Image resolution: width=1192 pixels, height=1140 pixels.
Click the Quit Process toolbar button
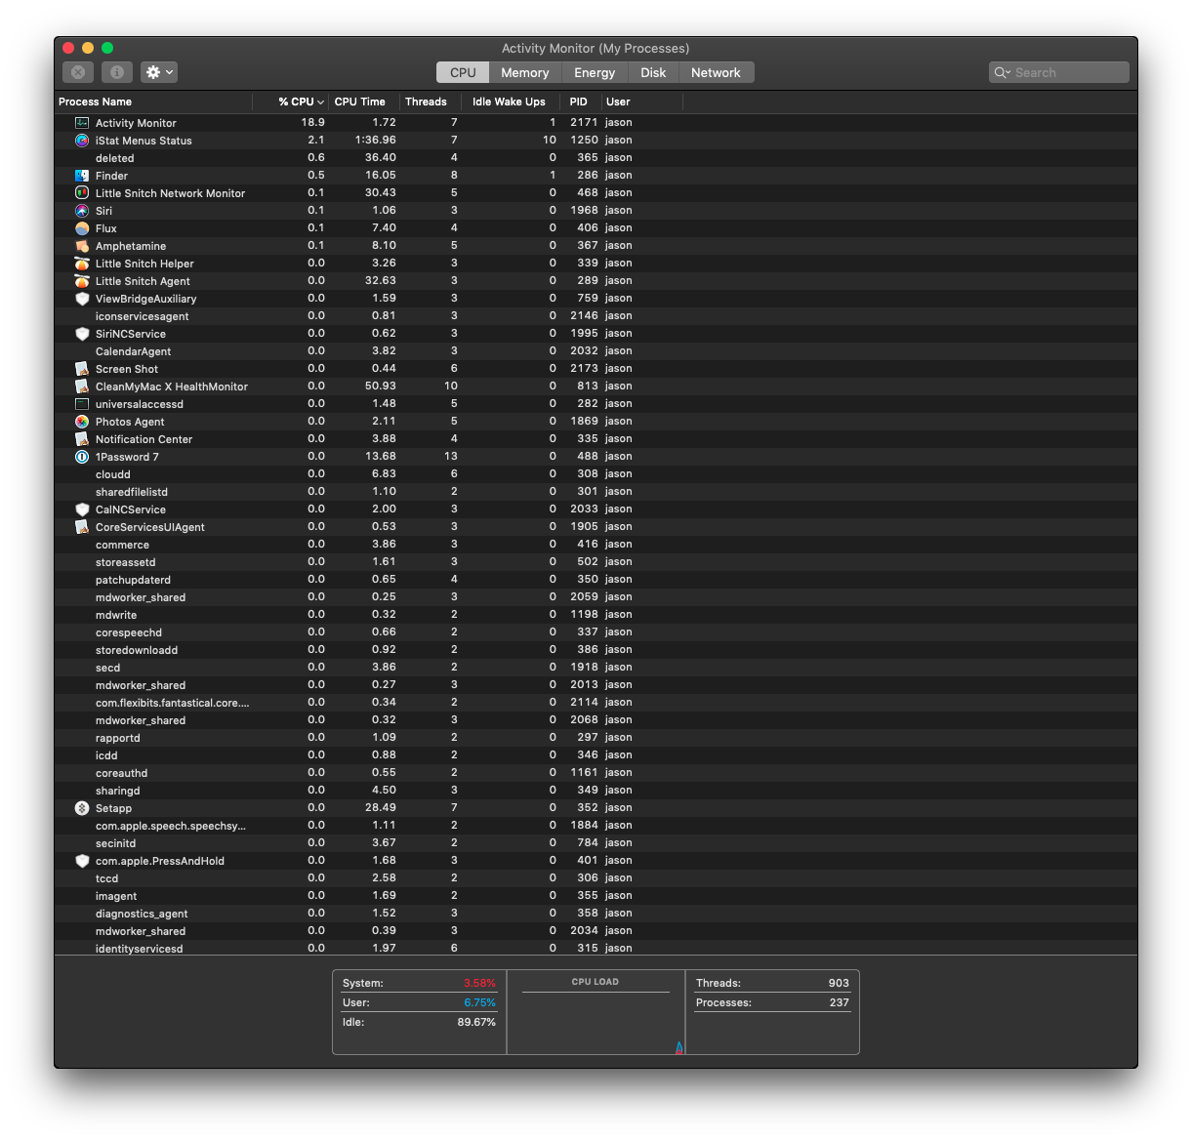click(x=78, y=72)
